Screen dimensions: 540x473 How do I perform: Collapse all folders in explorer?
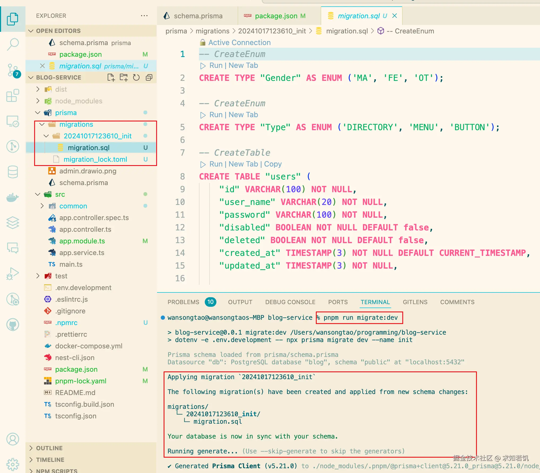(149, 77)
